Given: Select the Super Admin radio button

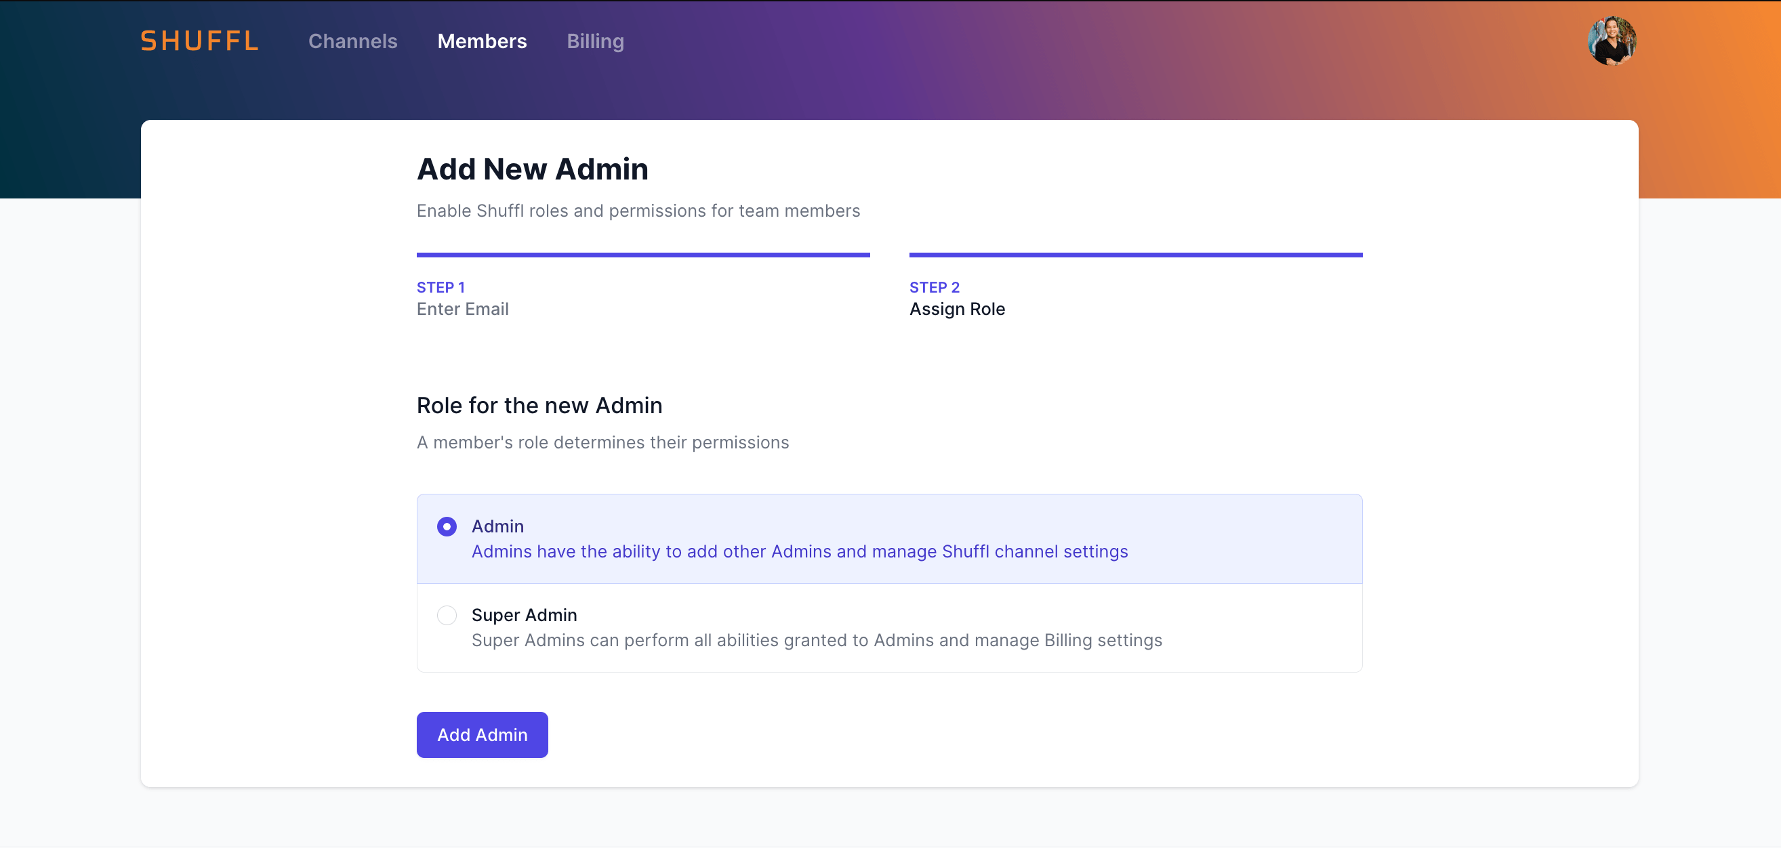Looking at the screenshot, I should (x=447, y=615).
